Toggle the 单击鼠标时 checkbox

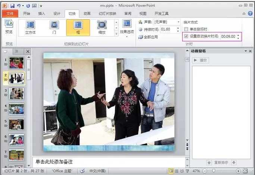[186, 29]
